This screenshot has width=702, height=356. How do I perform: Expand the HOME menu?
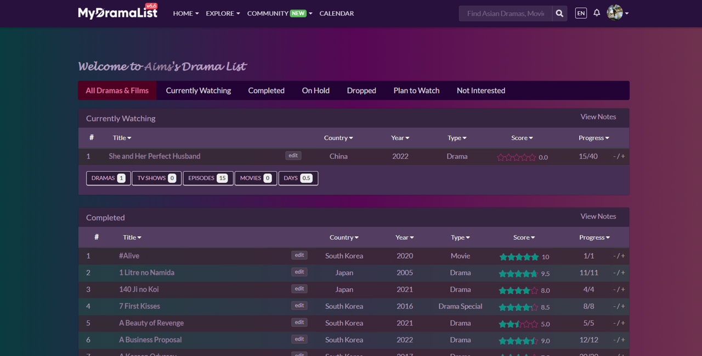coord(186,13)
